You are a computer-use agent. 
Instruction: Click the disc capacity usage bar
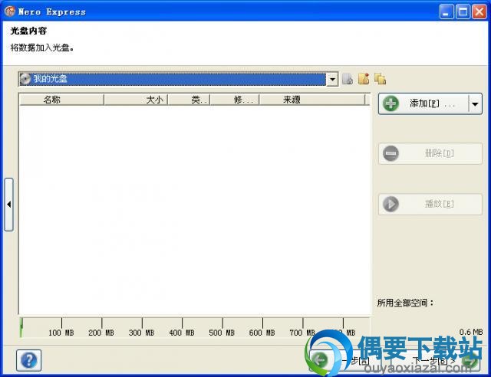[194, 327]
